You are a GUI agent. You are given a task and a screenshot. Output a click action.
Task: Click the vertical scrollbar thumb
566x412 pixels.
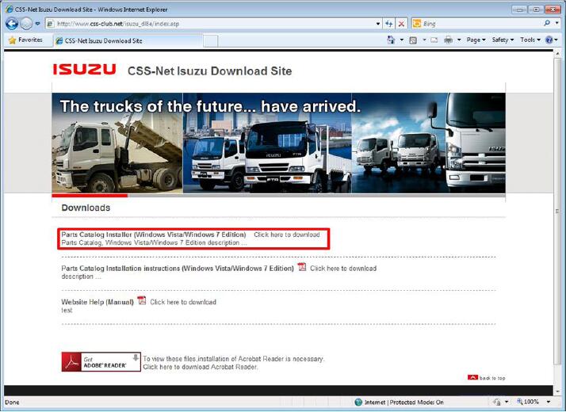pos(558,211)
